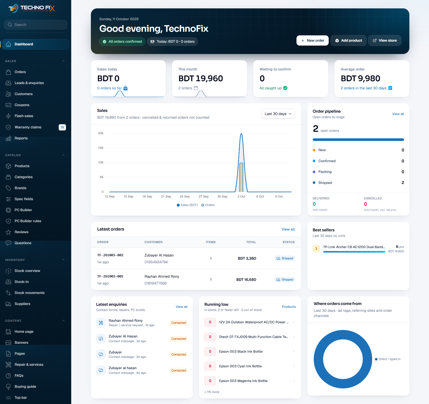Click the Products link in Running low
The image size is (429, 404).
click(x=289, y=307)
